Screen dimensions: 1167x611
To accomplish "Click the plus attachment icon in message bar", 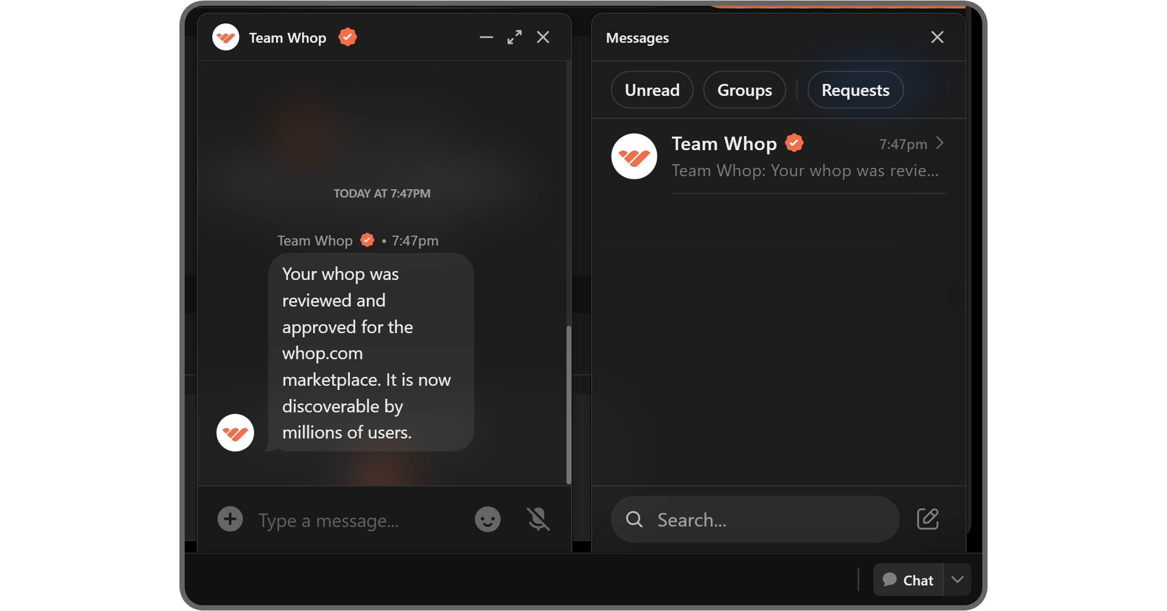I will click(230, 519).
